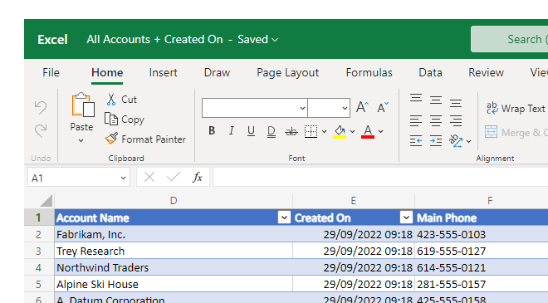Increase indent of cell
This screenshot has height=303, width=548.
[436, 141]
